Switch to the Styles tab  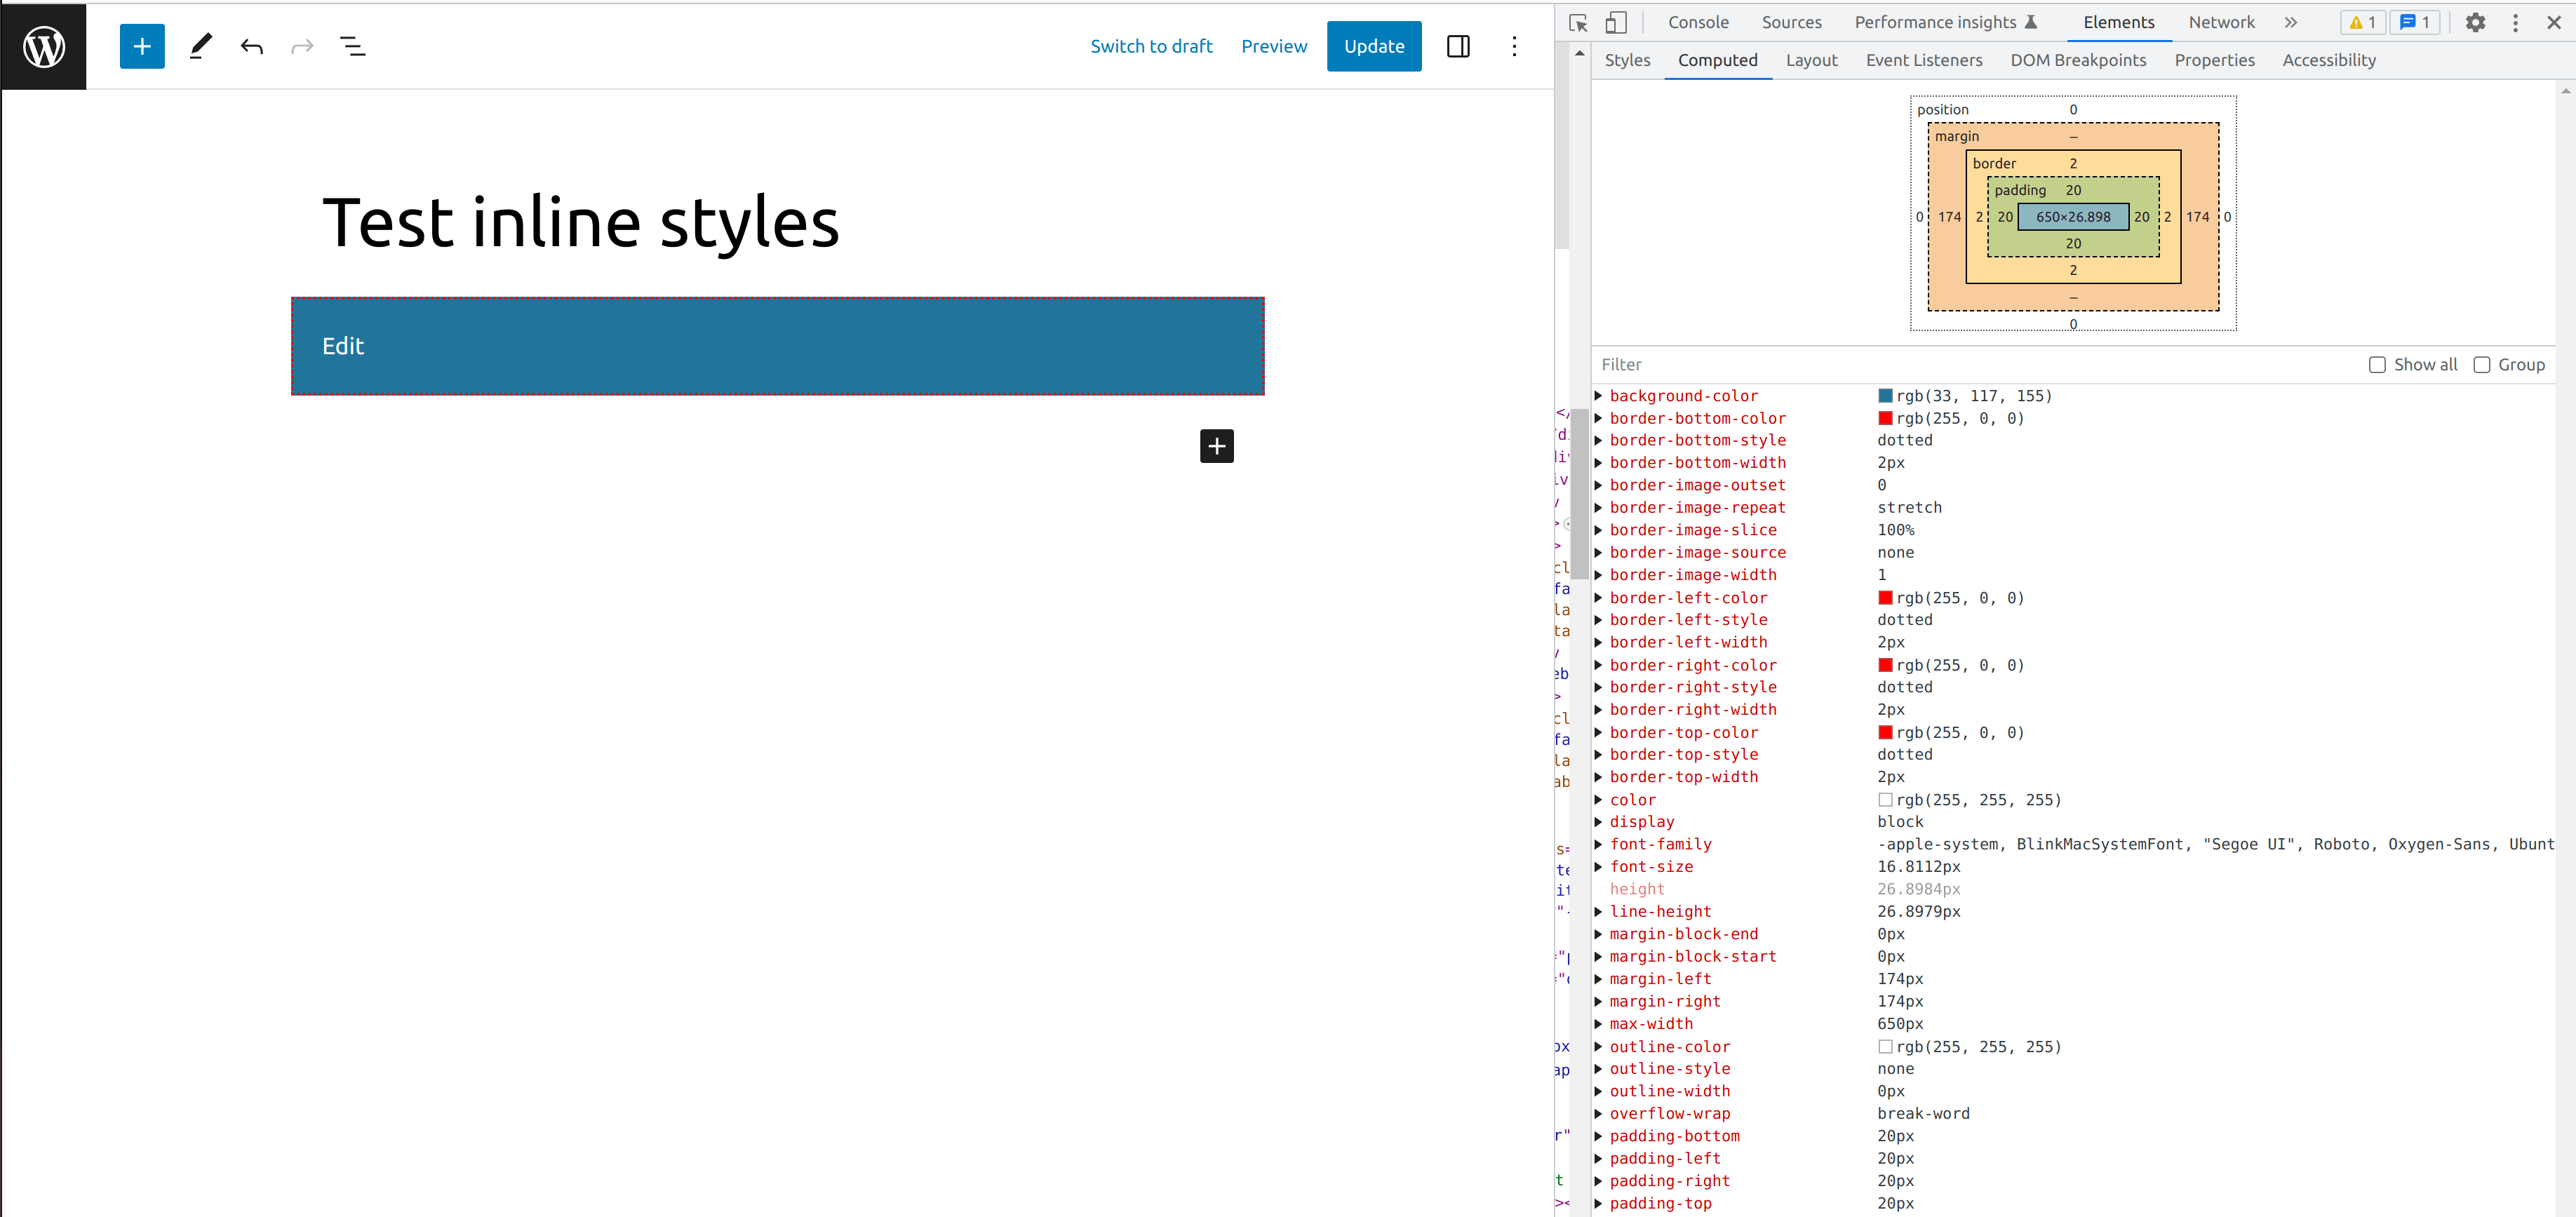coord(1627,60)
